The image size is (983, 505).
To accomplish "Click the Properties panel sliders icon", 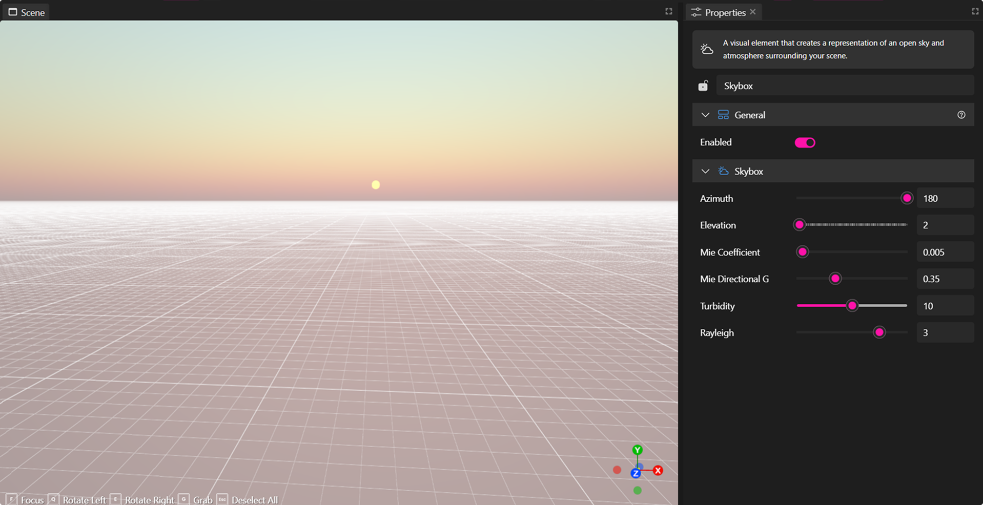I will point(696,12).
